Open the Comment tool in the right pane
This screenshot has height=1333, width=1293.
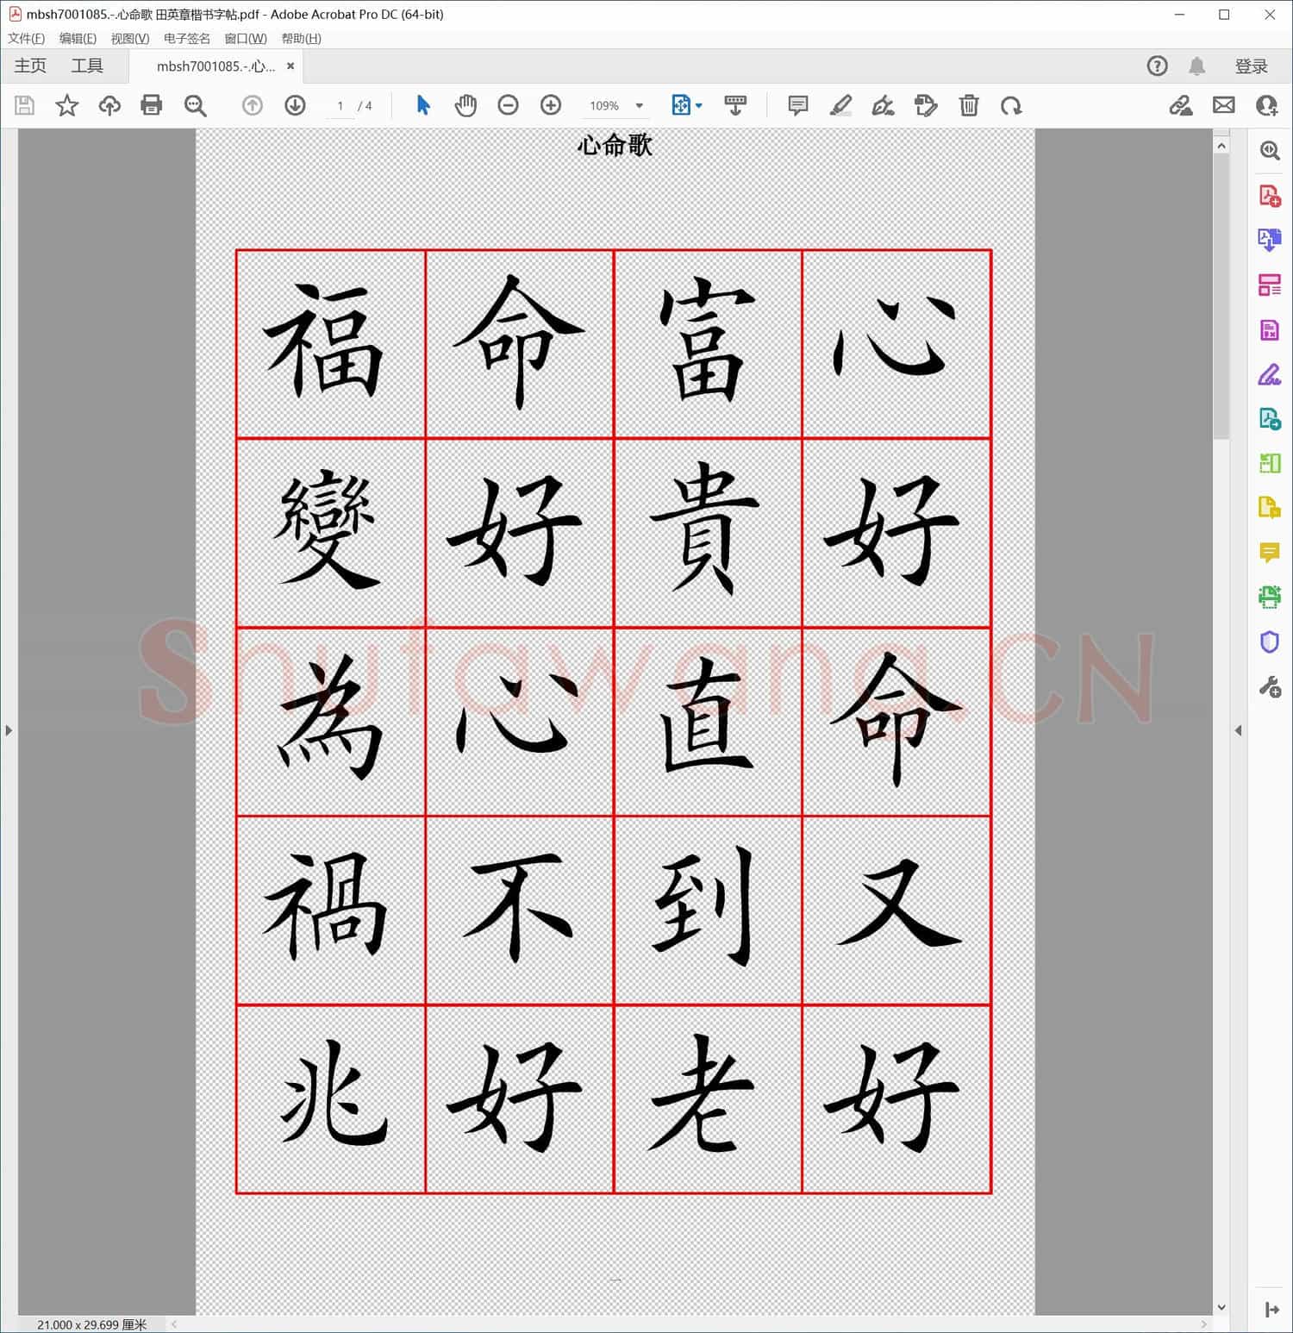[x=1269, y=553]
